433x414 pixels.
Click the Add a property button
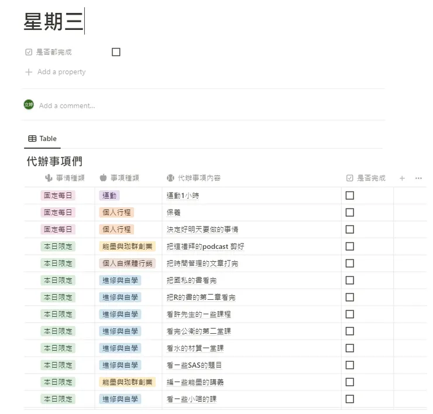tap(56, 72)
